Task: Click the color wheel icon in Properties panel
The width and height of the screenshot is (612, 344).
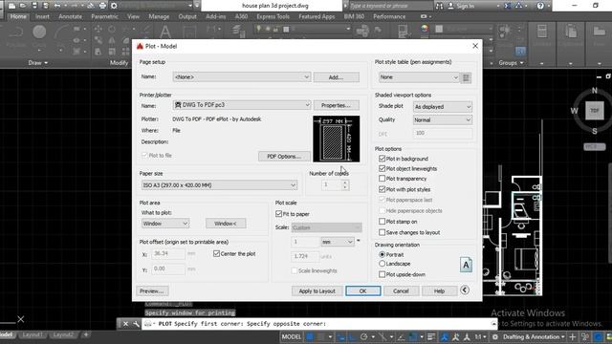Action: coord(425,29)
